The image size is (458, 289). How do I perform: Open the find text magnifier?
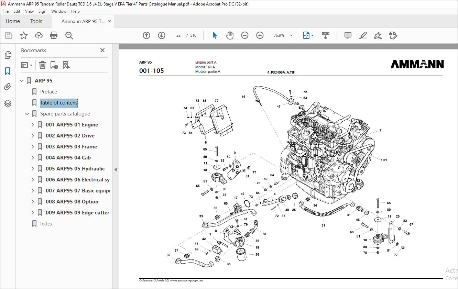click(x=69, y=35)
